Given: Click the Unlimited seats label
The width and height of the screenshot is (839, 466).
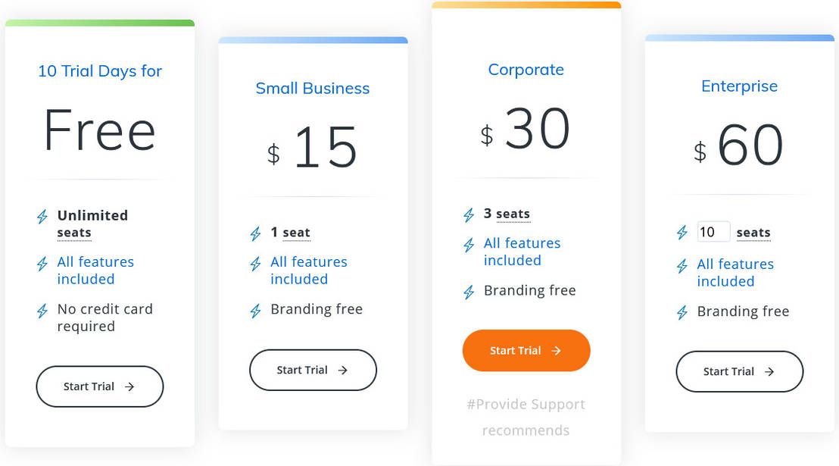Looking at the screenshot, I should 92,224.
